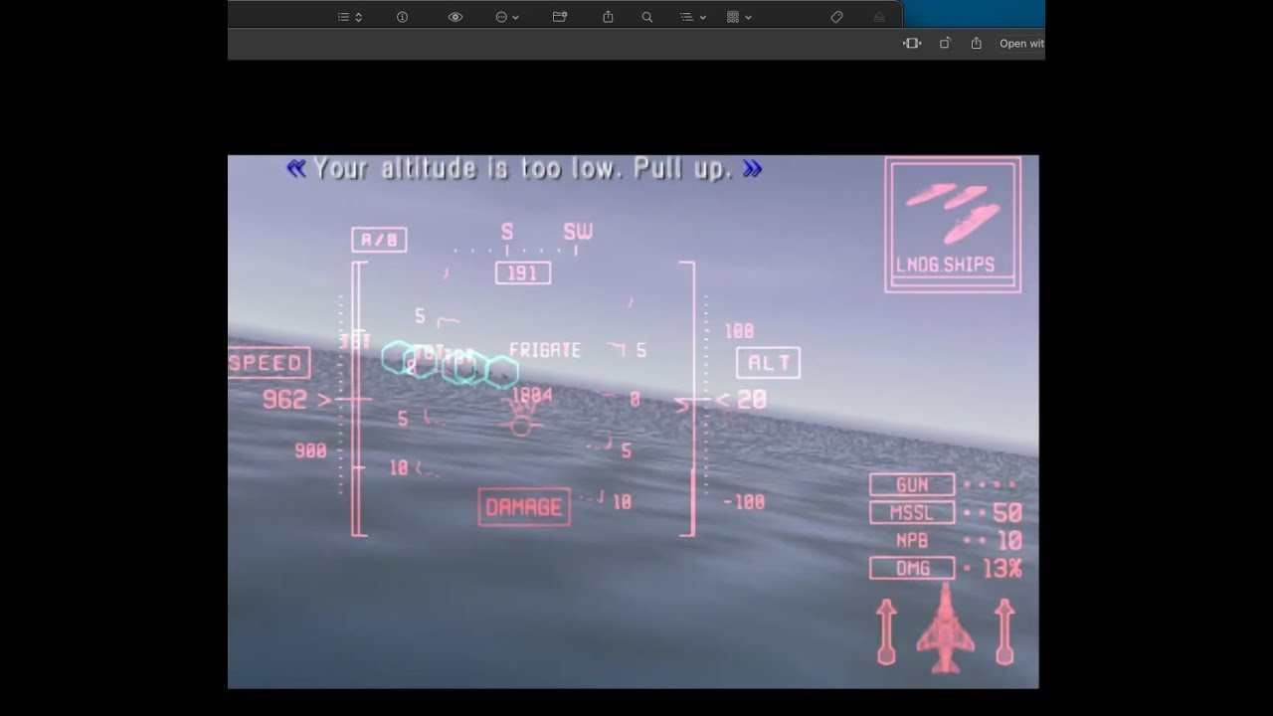Click the SPEED label box
The image size is (1273, 716).
tap(268, 363)
